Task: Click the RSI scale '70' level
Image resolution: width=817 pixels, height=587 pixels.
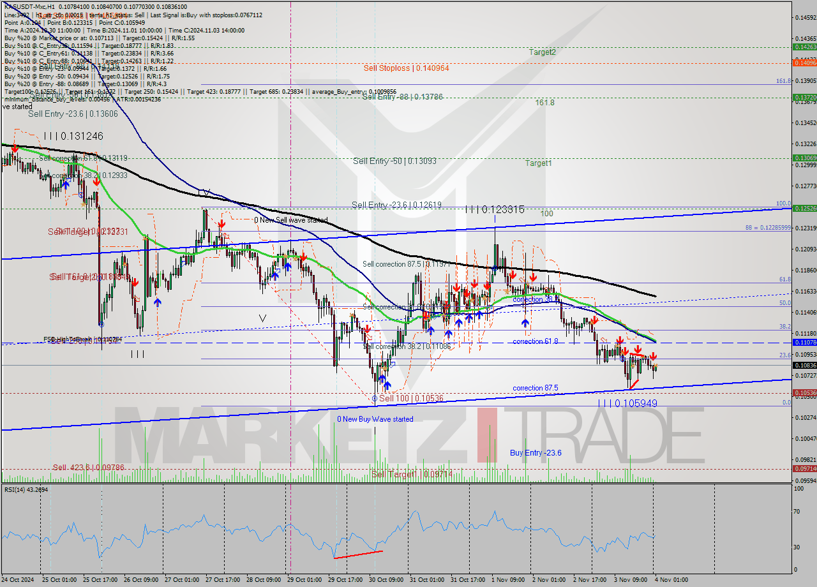Action: (x=798, y=512)
